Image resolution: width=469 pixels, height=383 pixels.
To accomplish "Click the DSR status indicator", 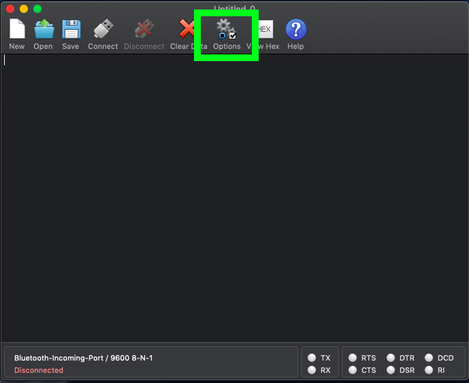I will [x=391, y=370].
